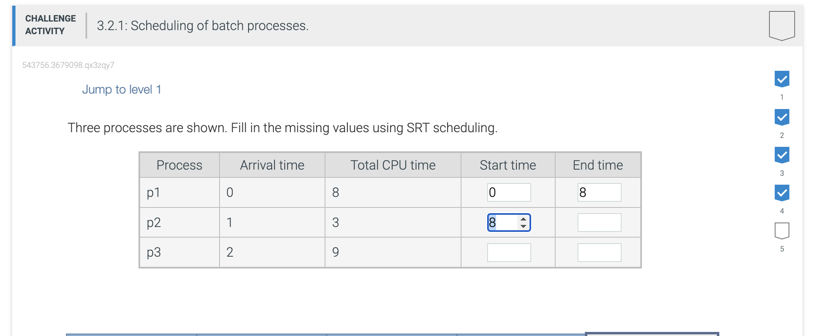Viewport: 813px width, 336px height.
Task: Click the empty p2 end time field
Action: tap(599, 223)
